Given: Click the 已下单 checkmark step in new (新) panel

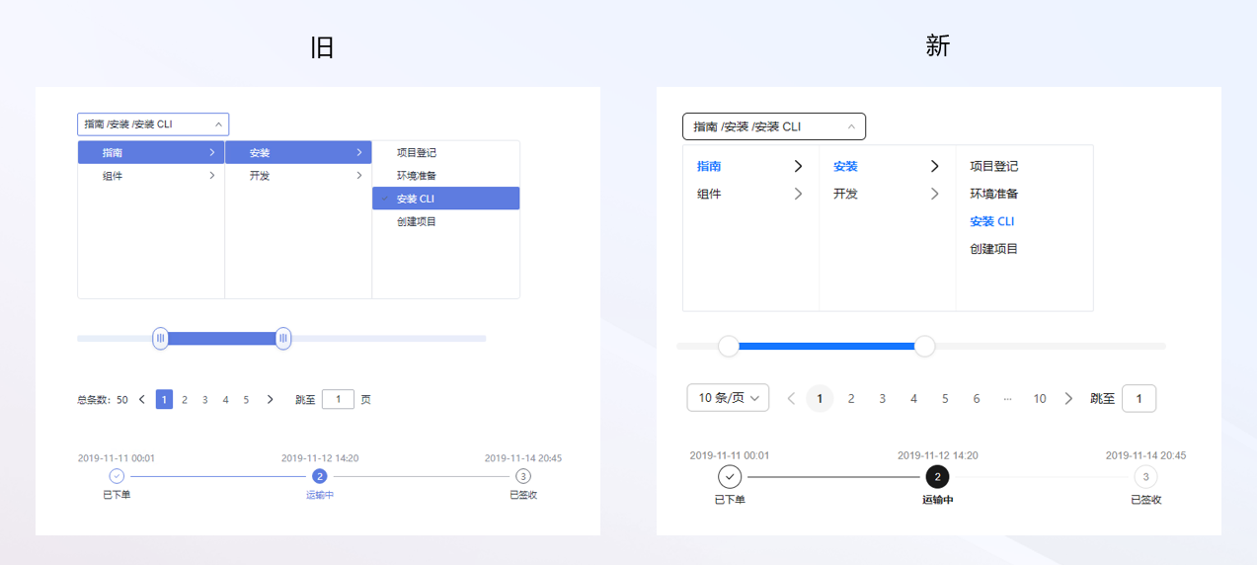Looking at the screenshot, I should (730, 477).
